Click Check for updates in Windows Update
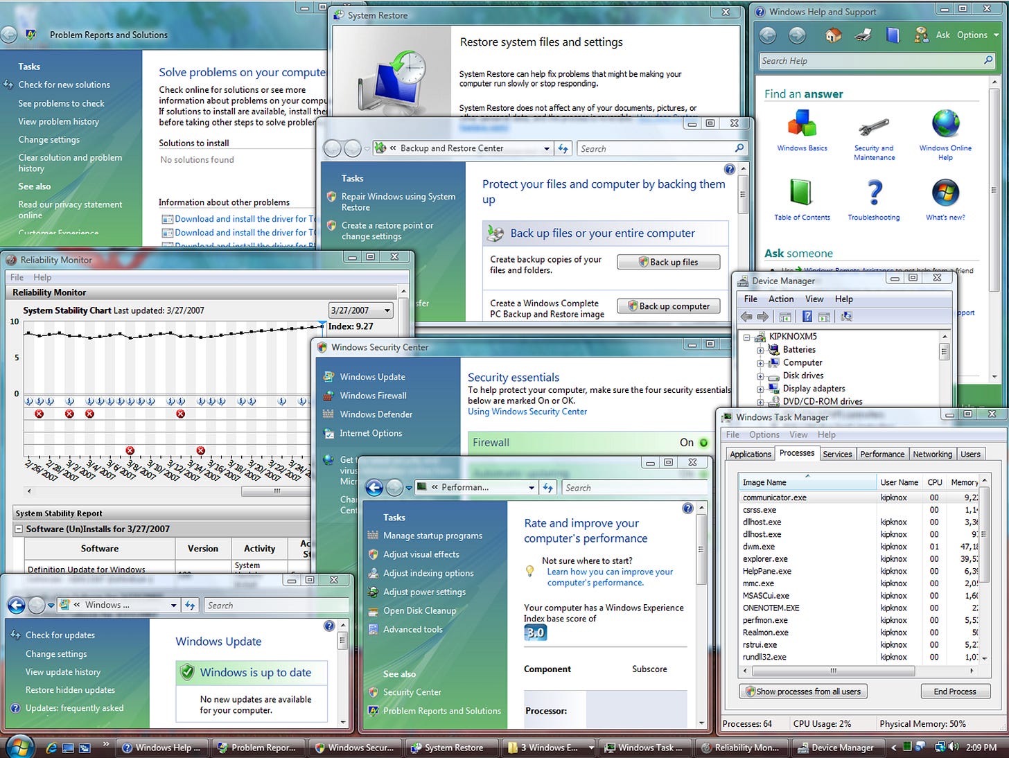Image resolution: width=1009 pixels, height=758 pixels. point(60,635)
